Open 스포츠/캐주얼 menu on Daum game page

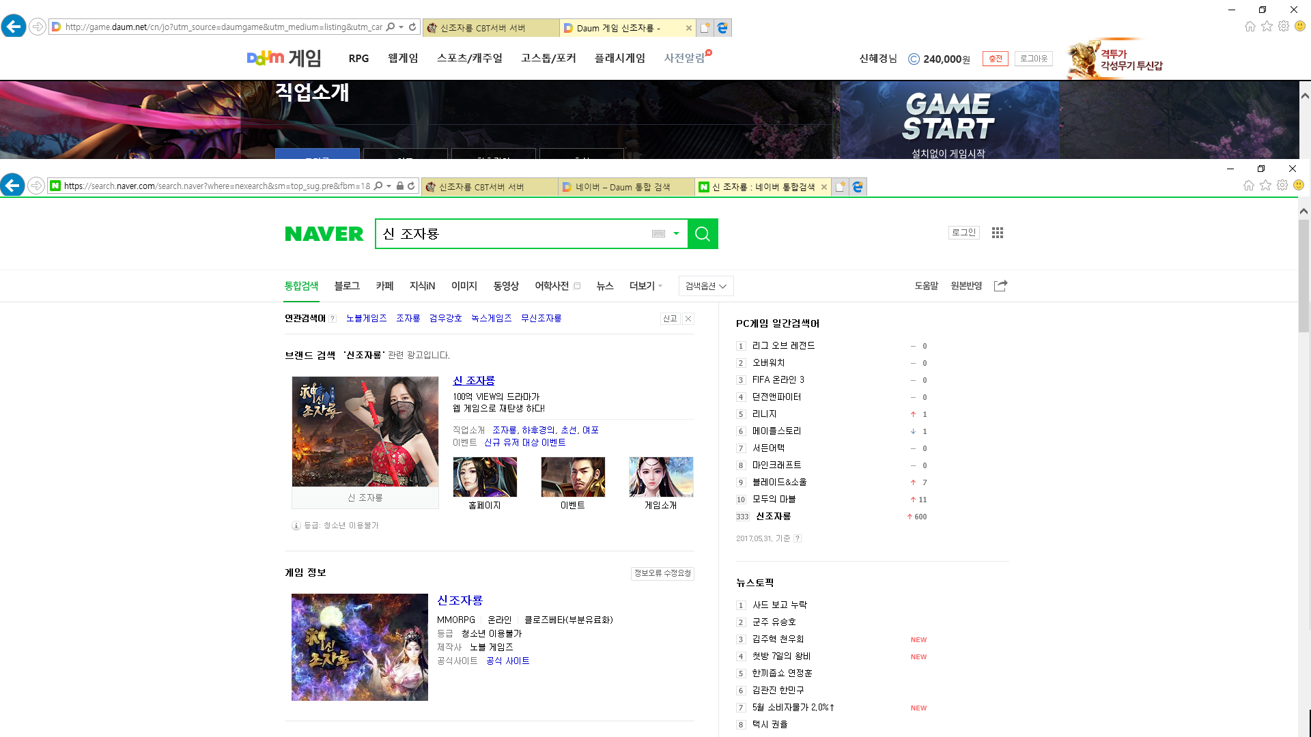tap(470, 58)
